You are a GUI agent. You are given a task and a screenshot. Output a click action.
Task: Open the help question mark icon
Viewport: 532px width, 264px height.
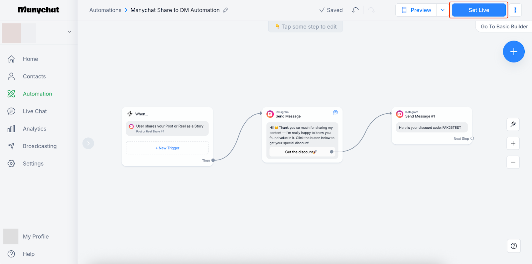514,246
